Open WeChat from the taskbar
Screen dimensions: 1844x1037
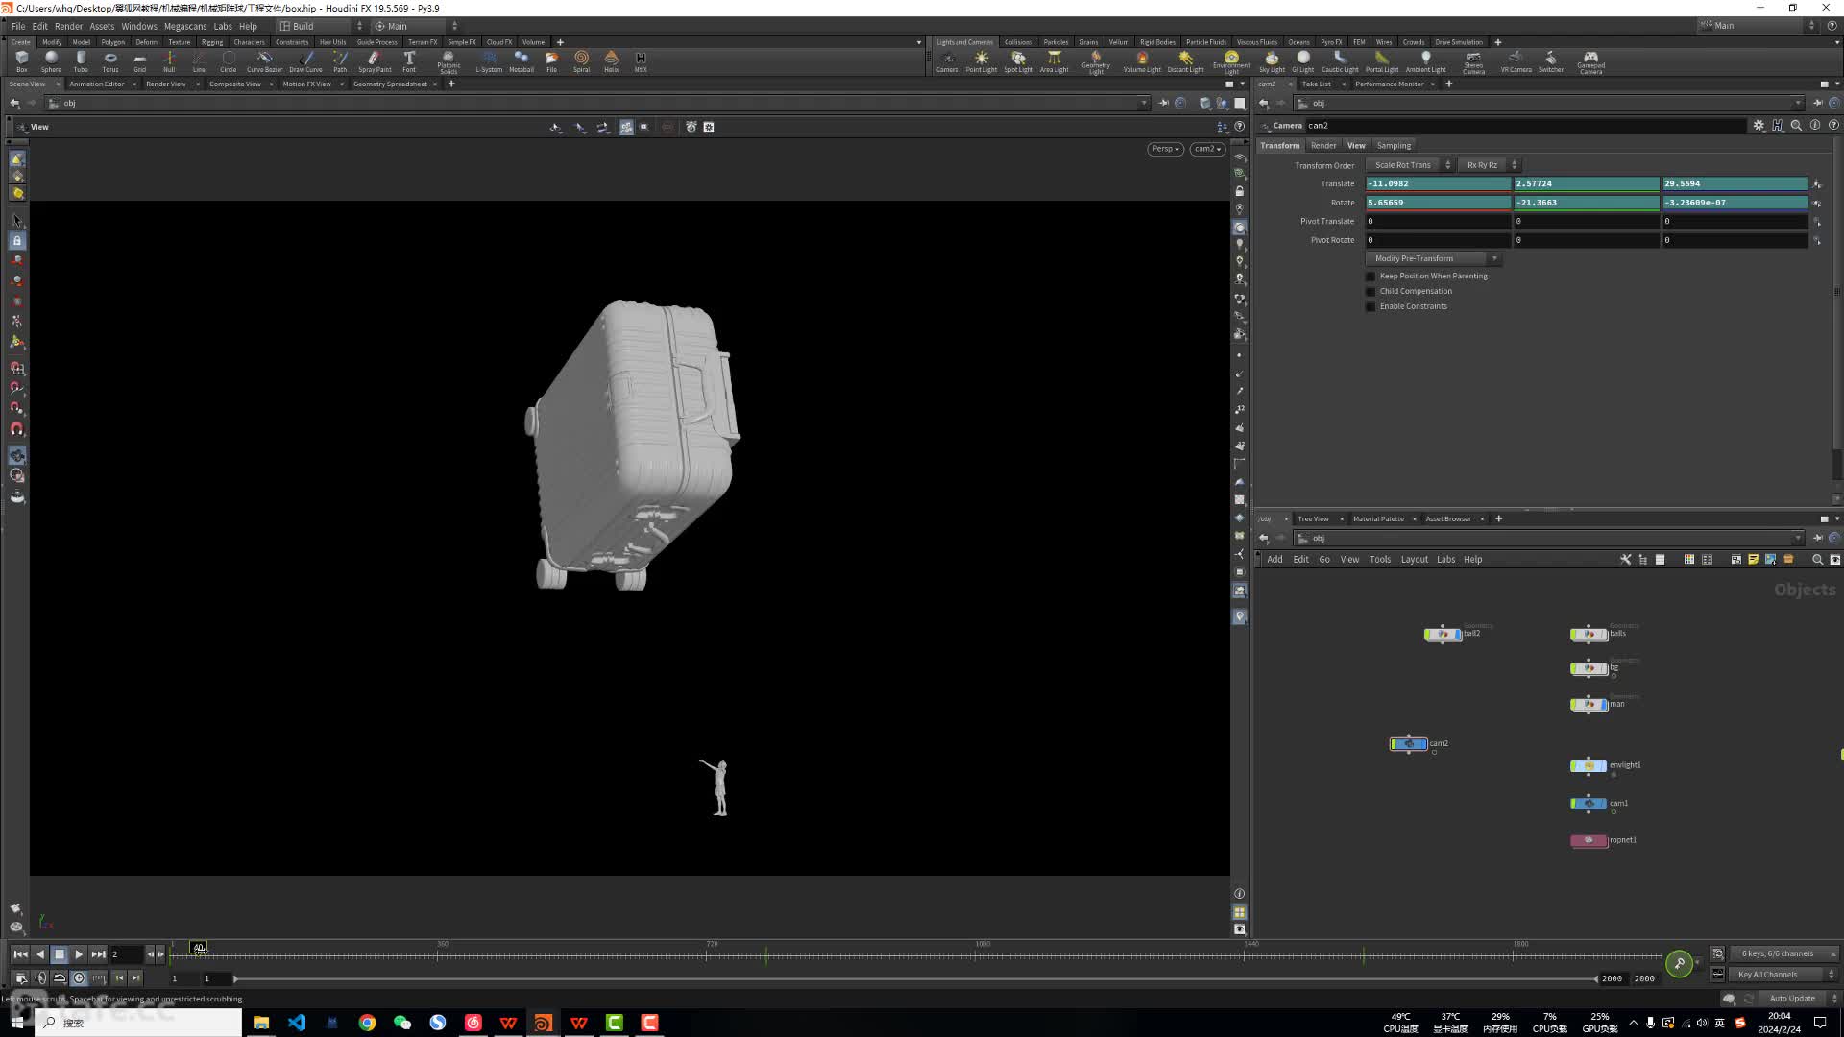point(402,1023)
